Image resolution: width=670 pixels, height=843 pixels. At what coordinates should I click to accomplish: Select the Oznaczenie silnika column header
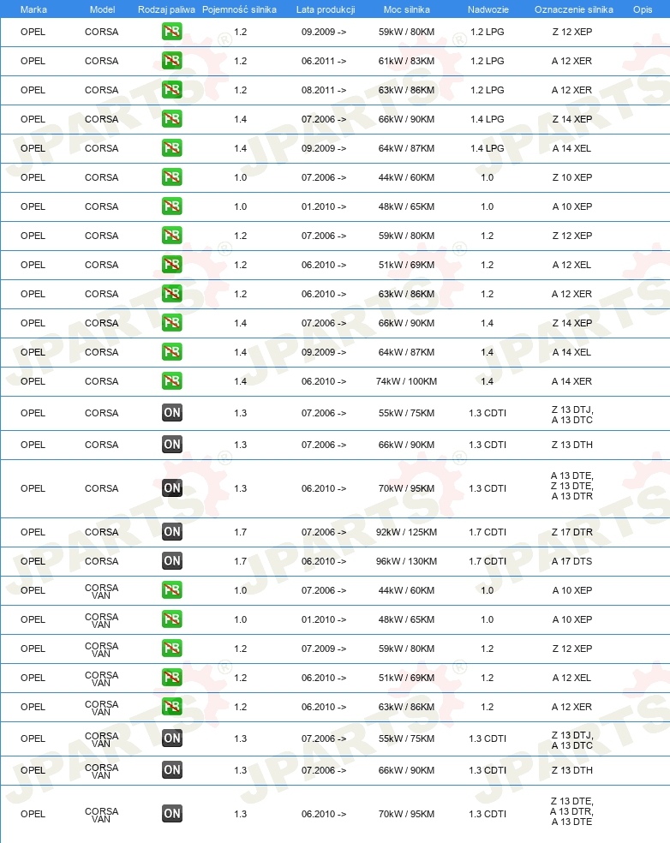574,9
